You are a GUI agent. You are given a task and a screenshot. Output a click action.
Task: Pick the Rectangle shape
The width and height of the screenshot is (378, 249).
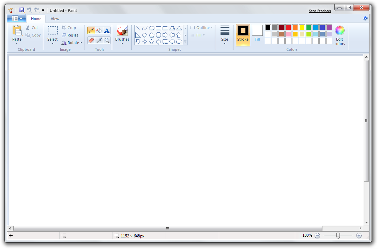click(158, 28)
